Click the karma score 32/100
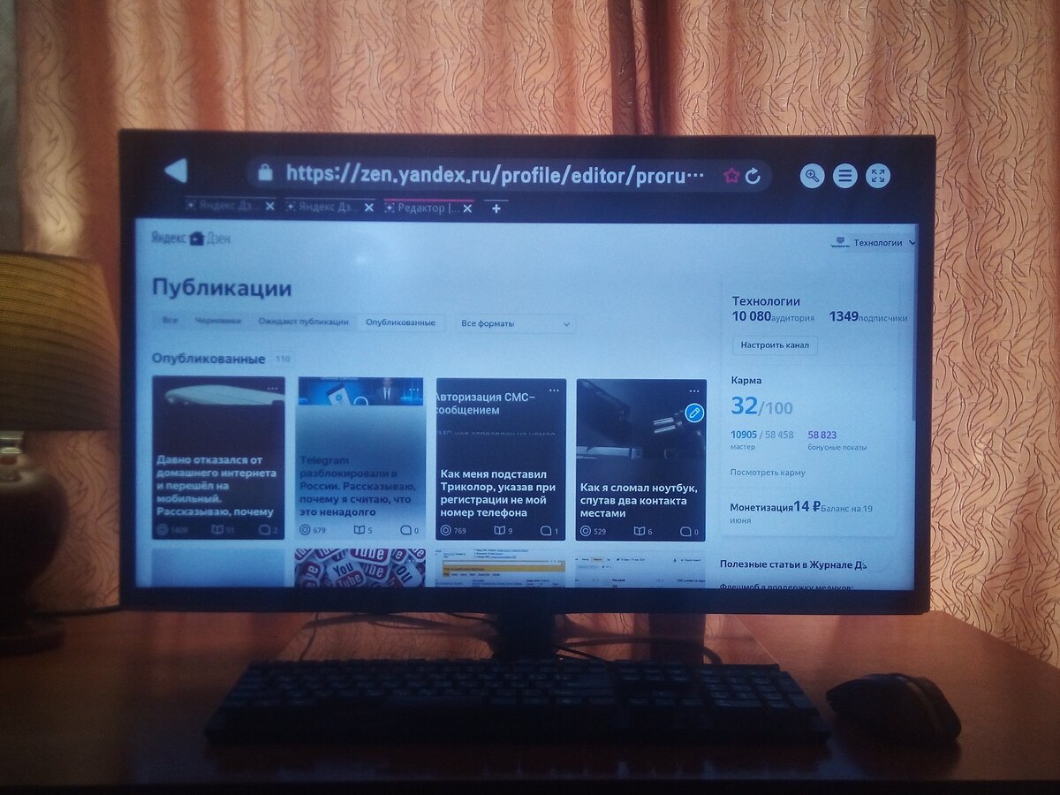The height and width of the screenshot is (795, 1060). coord(761,406)
